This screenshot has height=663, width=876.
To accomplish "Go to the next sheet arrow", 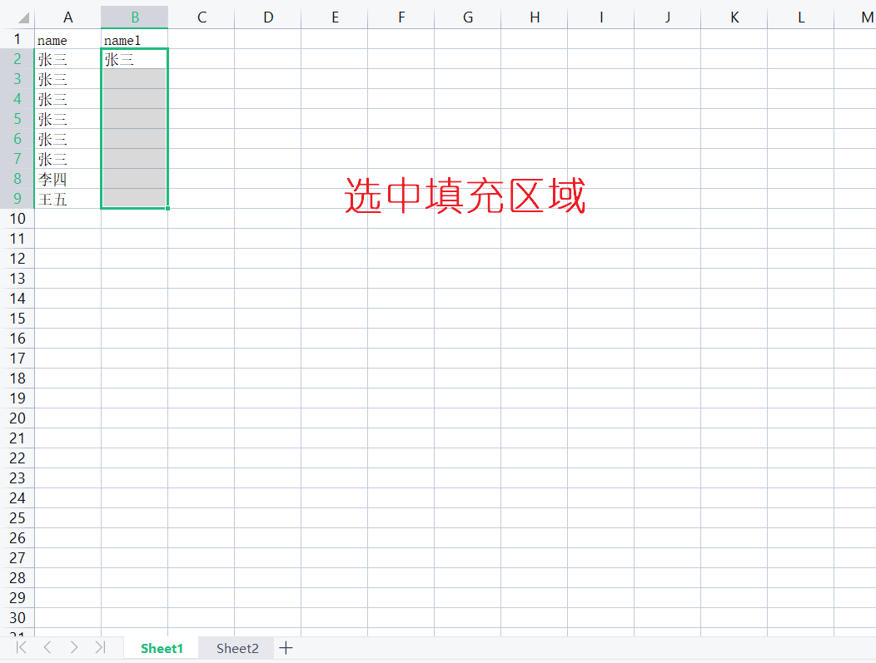I will coord(74,647).
